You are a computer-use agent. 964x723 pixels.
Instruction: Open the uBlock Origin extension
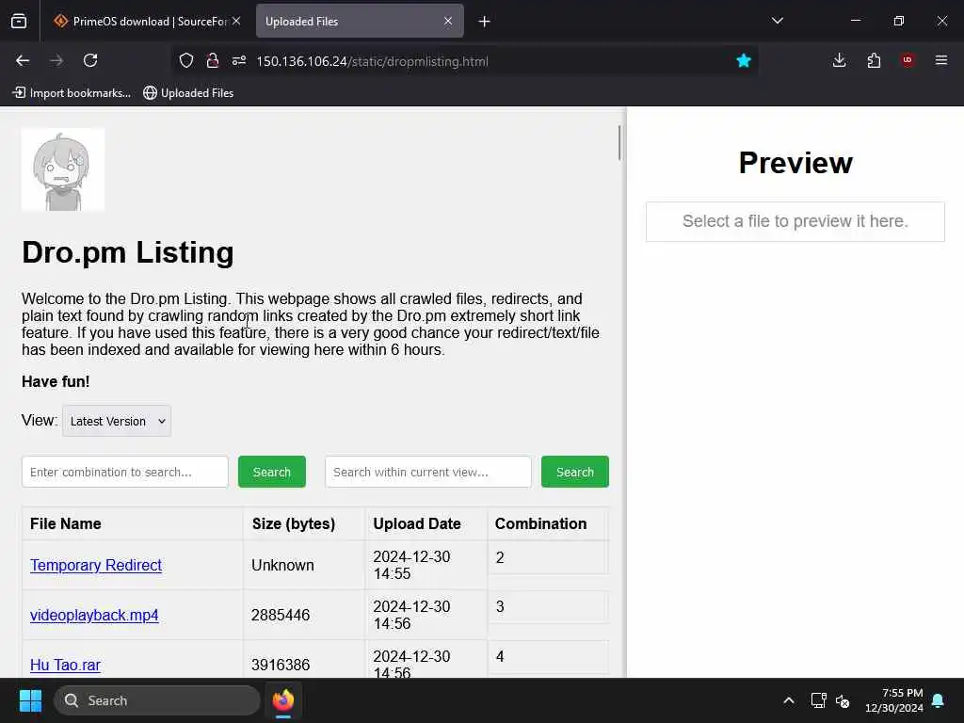tap(908, 60)
